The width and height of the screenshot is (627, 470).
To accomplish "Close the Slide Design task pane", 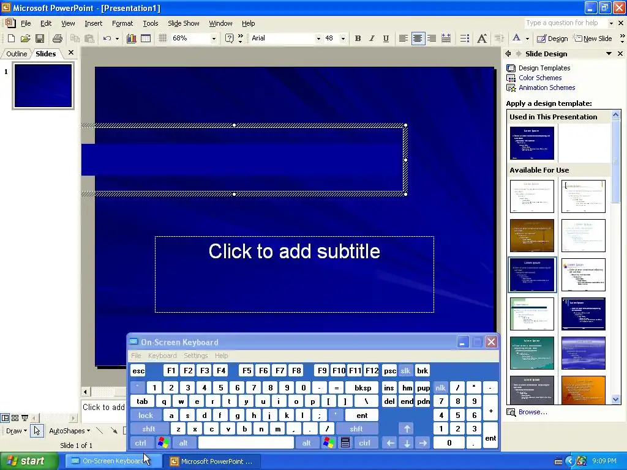I will [620, 54].
